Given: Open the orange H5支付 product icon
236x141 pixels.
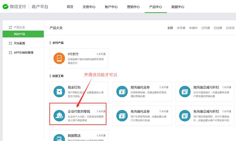Looking at the screenshot, I should click(x=59, y=58).
